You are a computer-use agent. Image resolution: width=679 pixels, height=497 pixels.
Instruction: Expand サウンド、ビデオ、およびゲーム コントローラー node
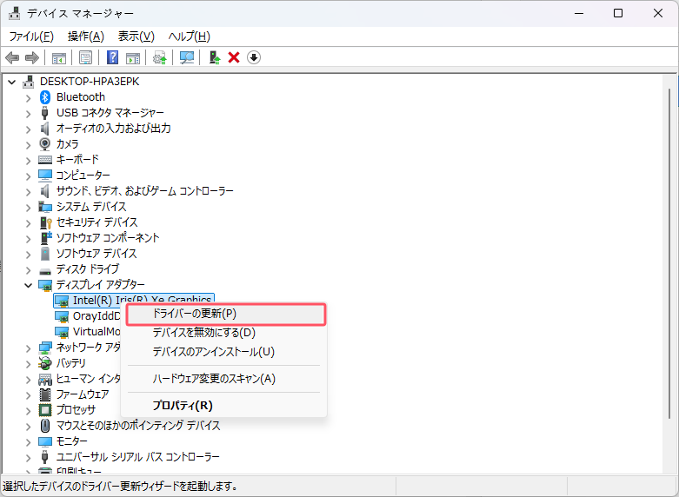28,192
